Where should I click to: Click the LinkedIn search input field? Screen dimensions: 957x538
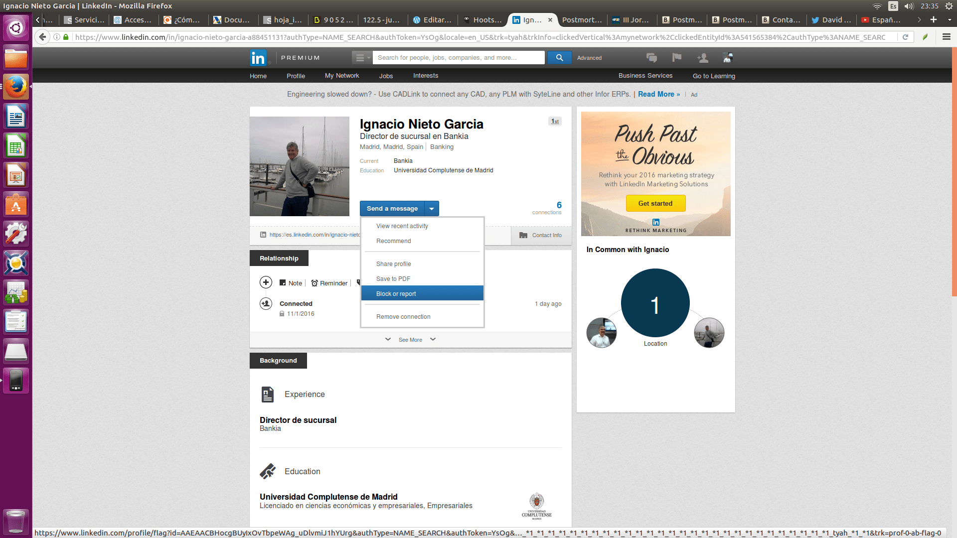pos(459,58)
